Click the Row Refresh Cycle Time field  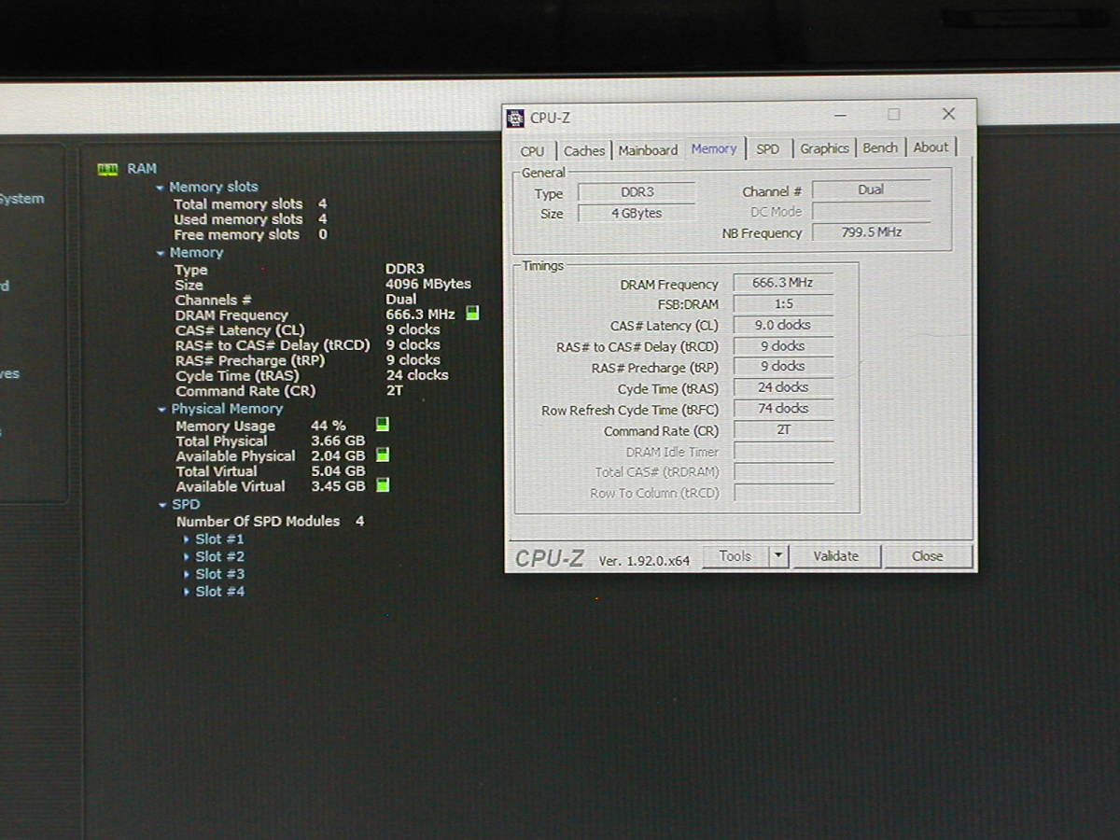(x=783, y=409)
